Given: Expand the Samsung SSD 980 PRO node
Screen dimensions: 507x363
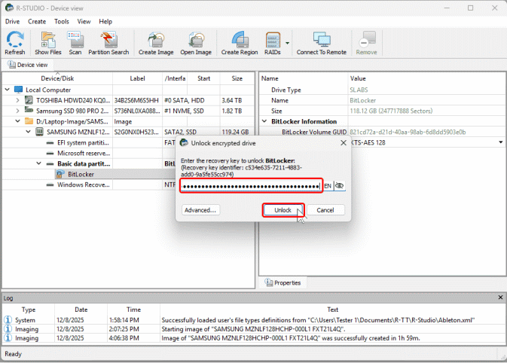Looking at the screenshot, I should (x=18, y=111).
